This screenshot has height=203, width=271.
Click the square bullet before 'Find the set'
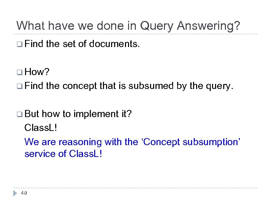tap(19, 44)
